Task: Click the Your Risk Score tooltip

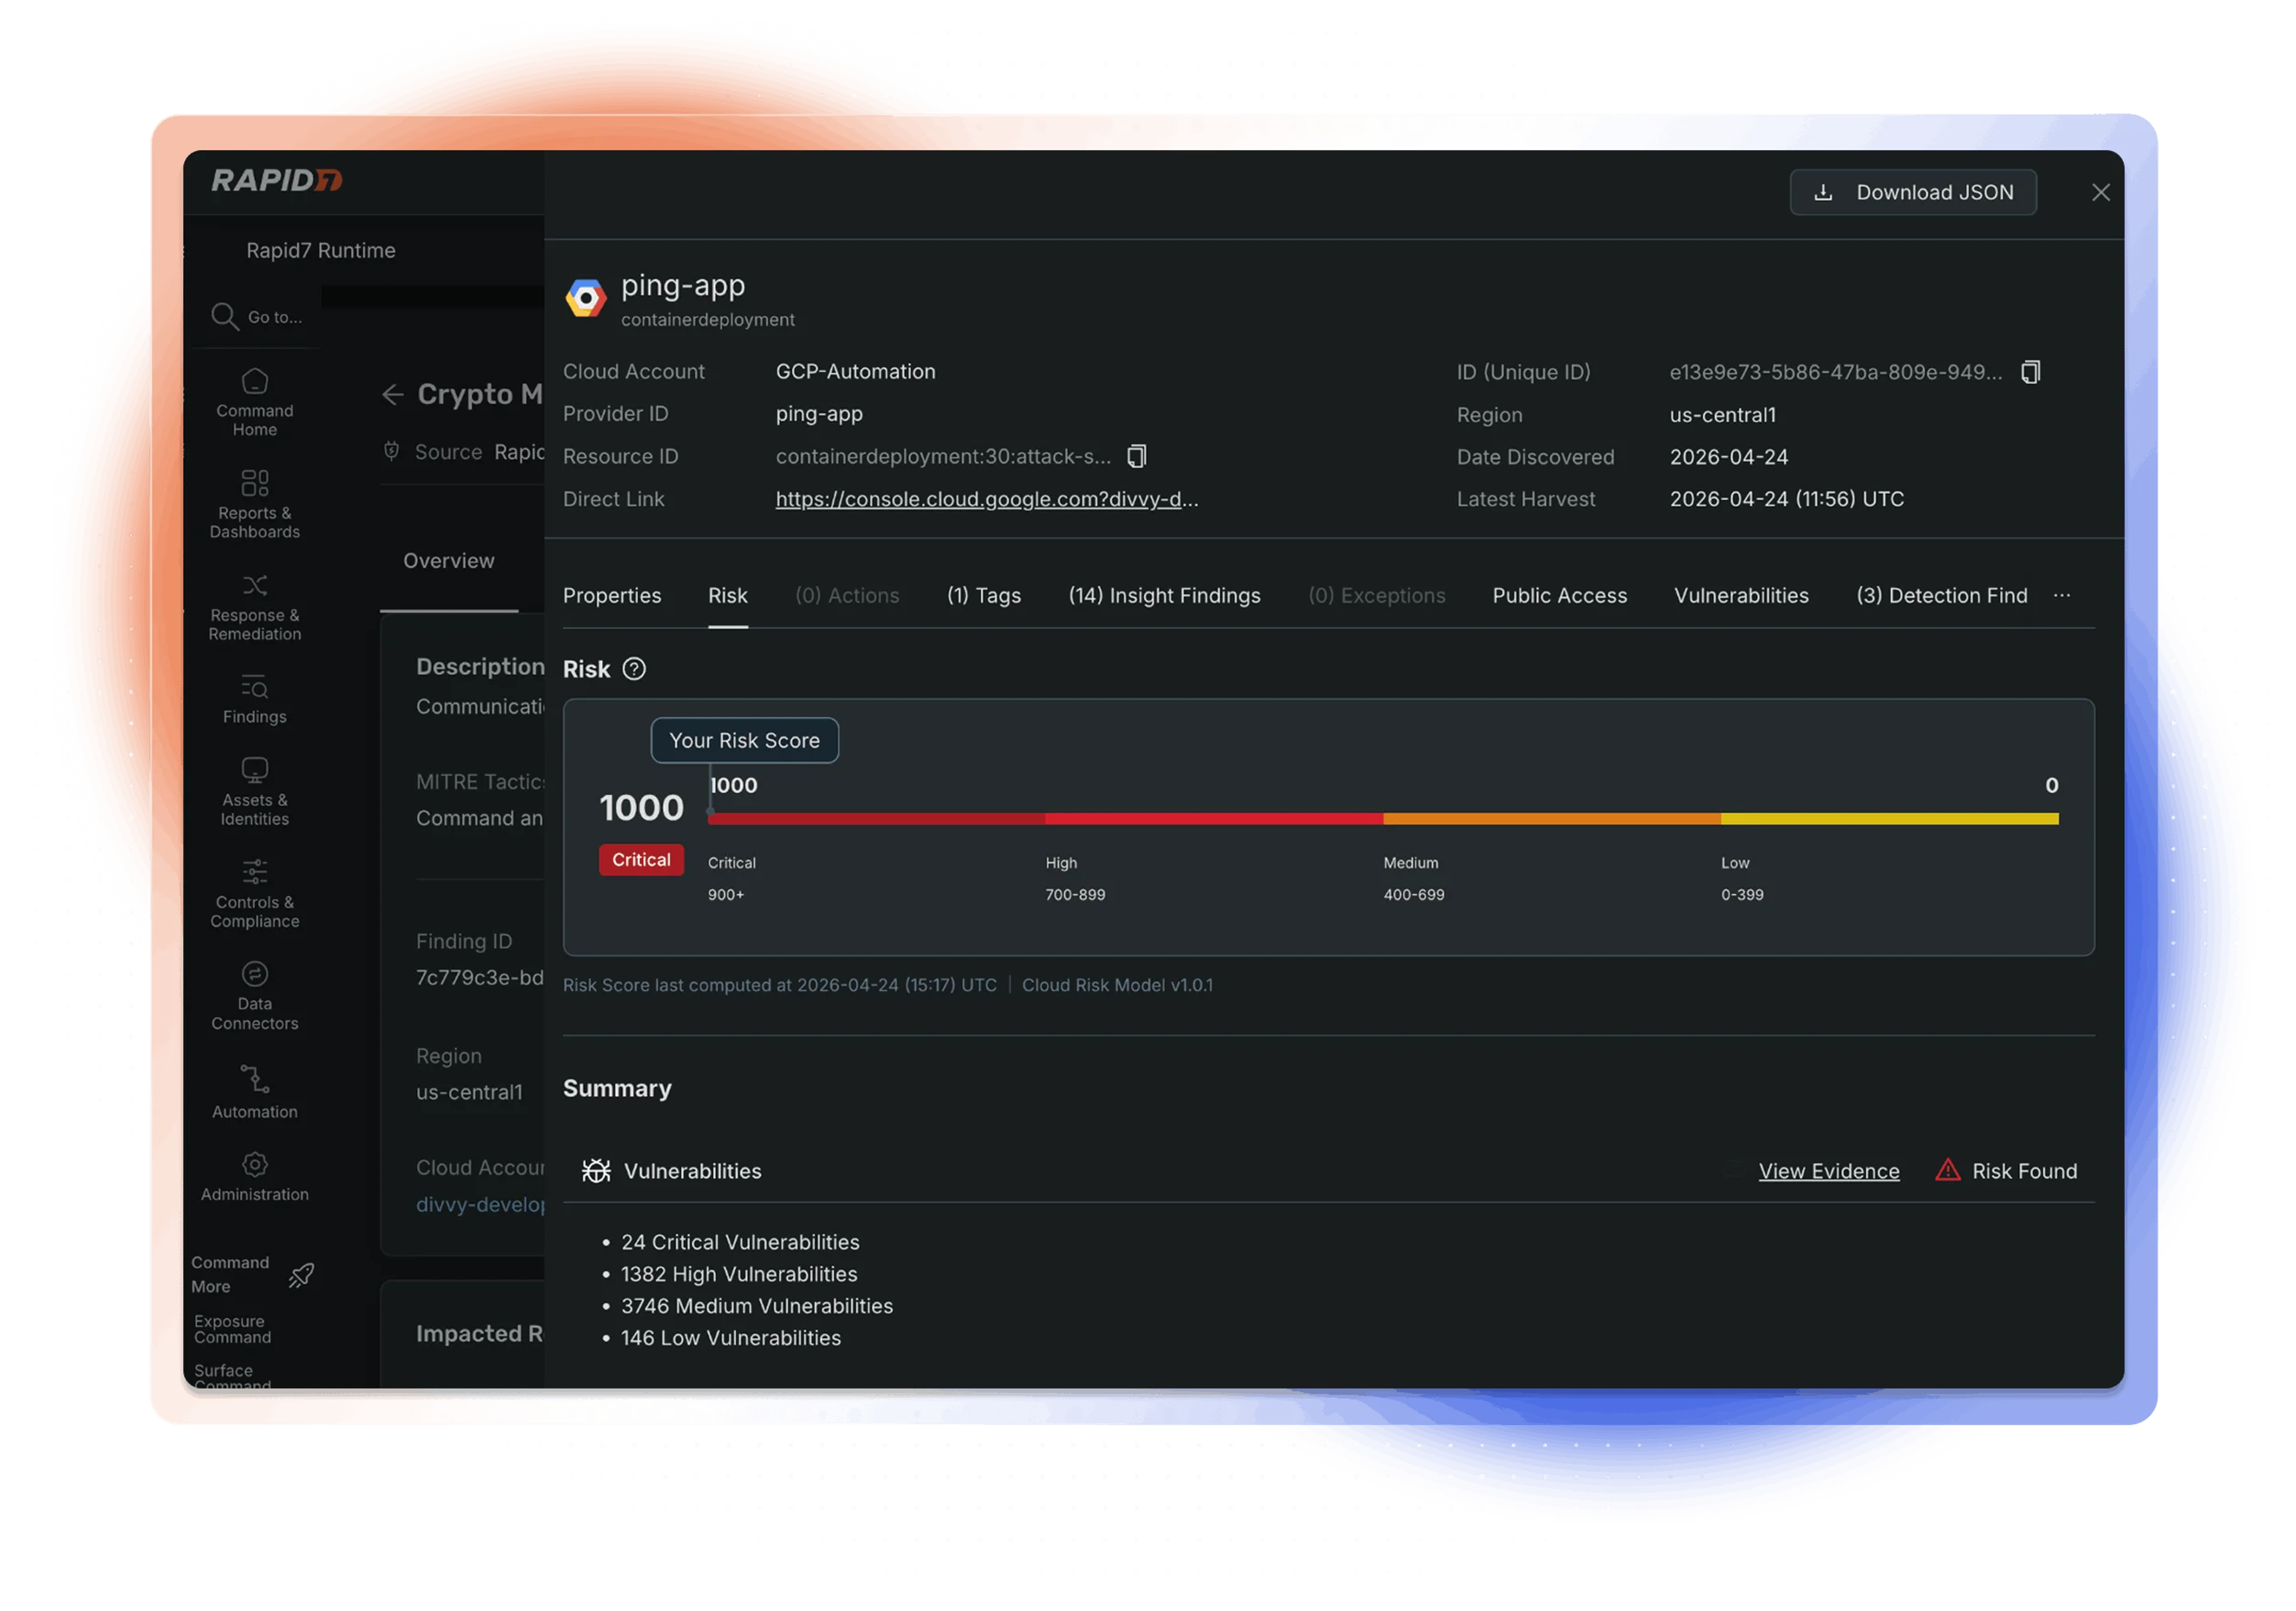Action: pyautogui.click(x=744, y=740)
